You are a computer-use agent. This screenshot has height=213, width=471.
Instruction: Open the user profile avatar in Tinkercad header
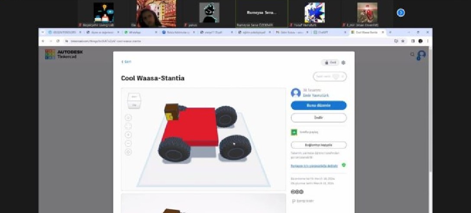pyautogui.click(x=421, y=55)
